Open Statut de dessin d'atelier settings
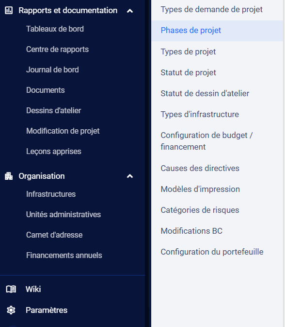This screenshot has height=327, width=285. (x=205, y=93)
